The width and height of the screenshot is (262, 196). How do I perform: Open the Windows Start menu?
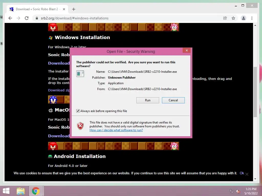click(6, 191)
